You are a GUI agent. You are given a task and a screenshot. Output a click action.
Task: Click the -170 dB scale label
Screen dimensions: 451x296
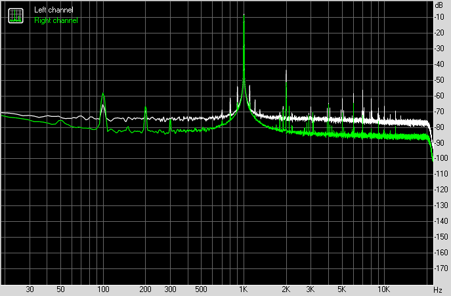click(441, 268)
